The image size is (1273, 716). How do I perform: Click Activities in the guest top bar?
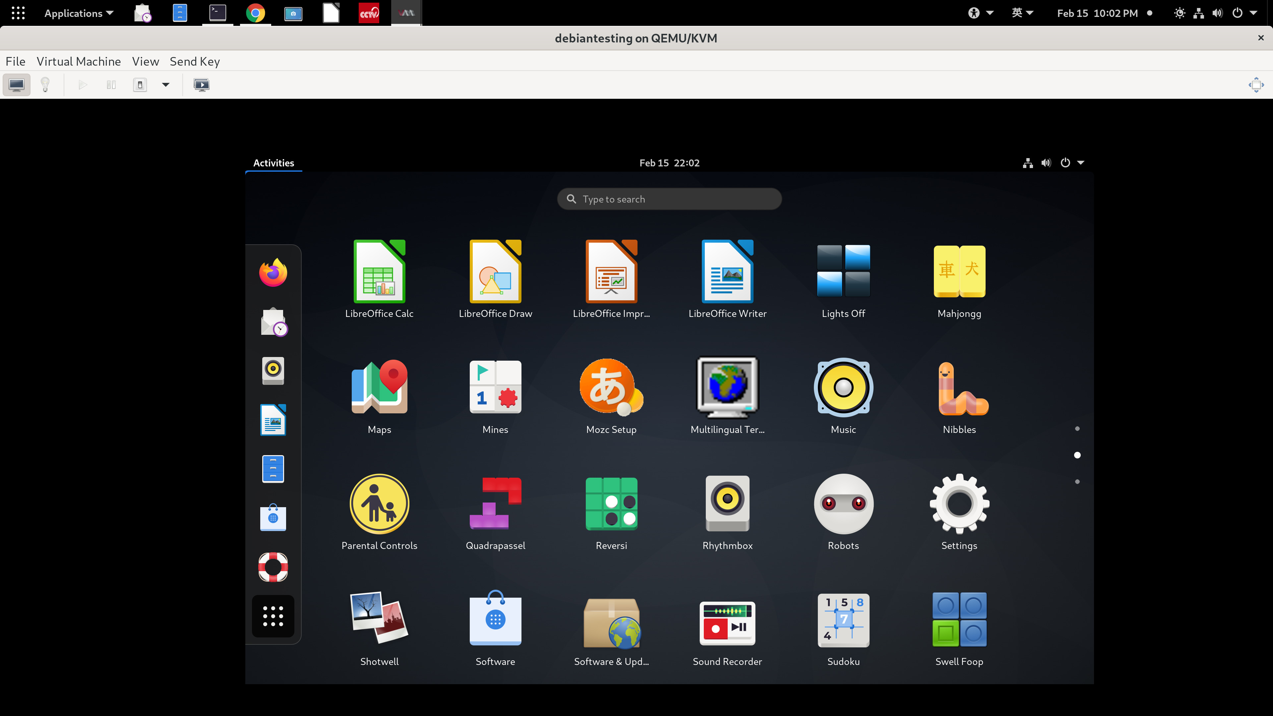point(273,162)
